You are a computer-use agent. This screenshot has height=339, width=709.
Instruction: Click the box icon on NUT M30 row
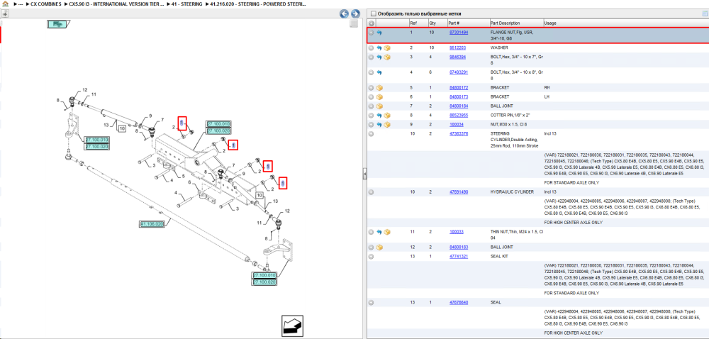(387, 125)
